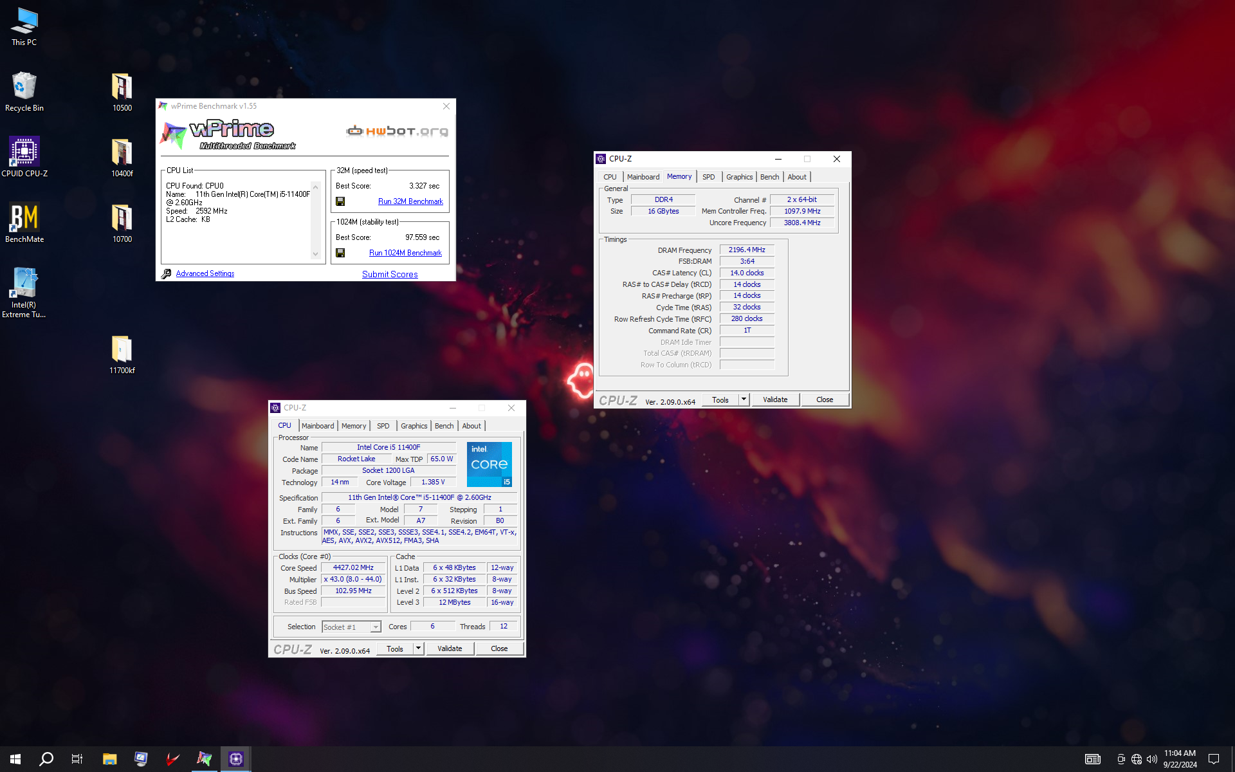Click Close button in Memory CPU-Z window
Screen dimensions: 1235x772
(x=825, y=400)
